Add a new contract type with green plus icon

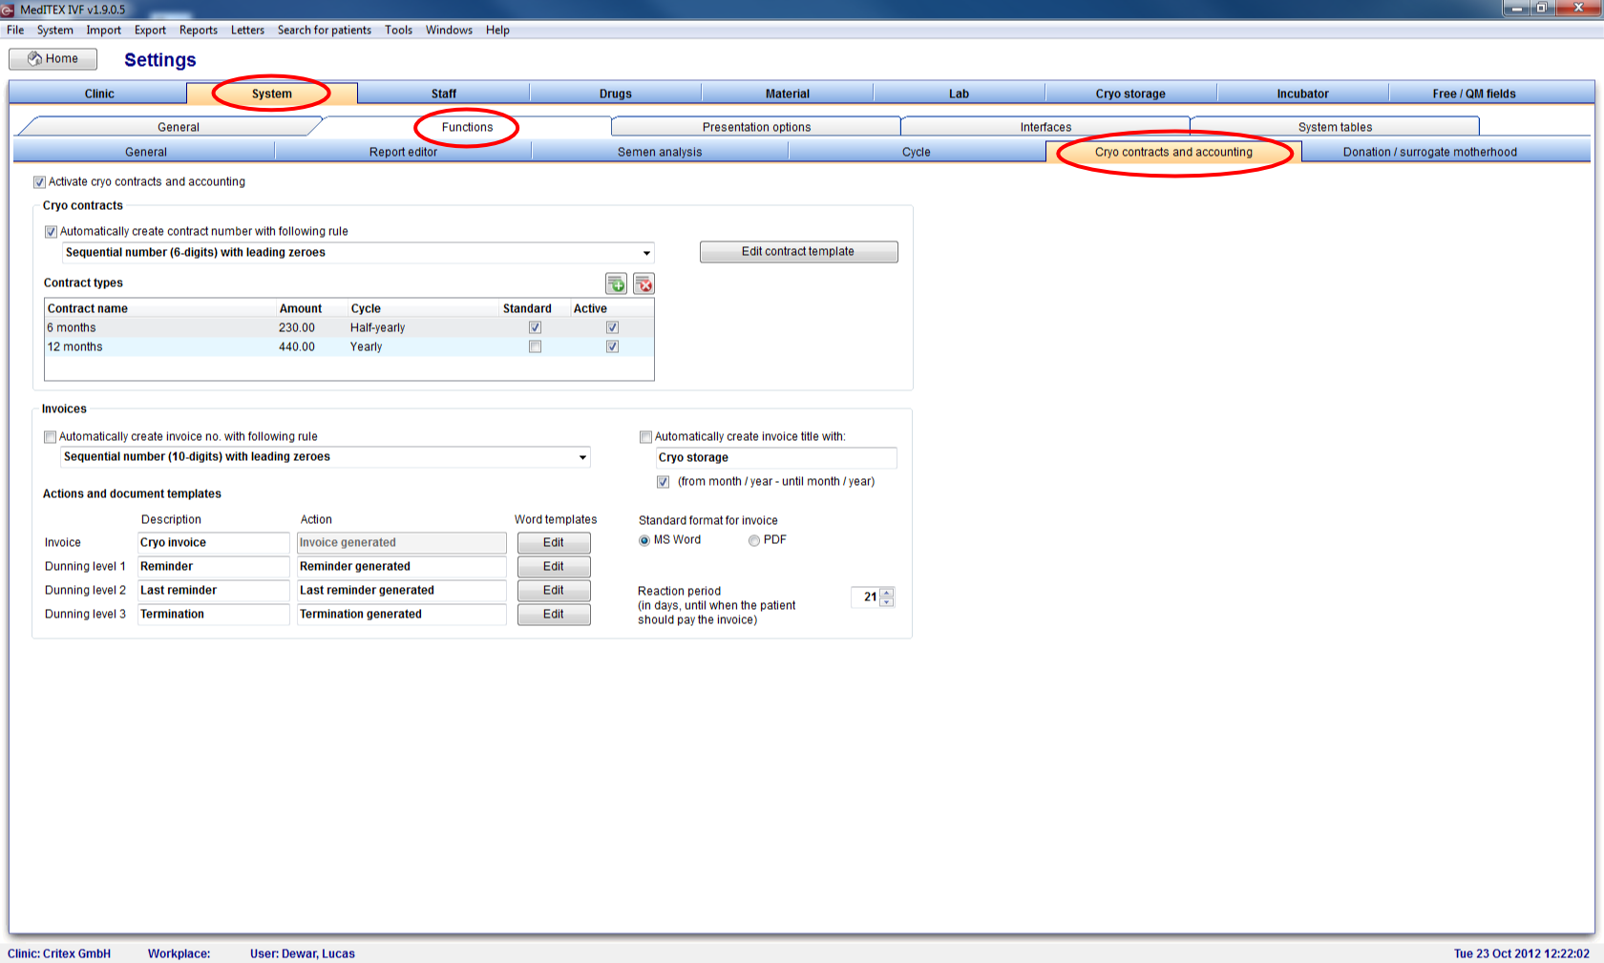point(616,283)
